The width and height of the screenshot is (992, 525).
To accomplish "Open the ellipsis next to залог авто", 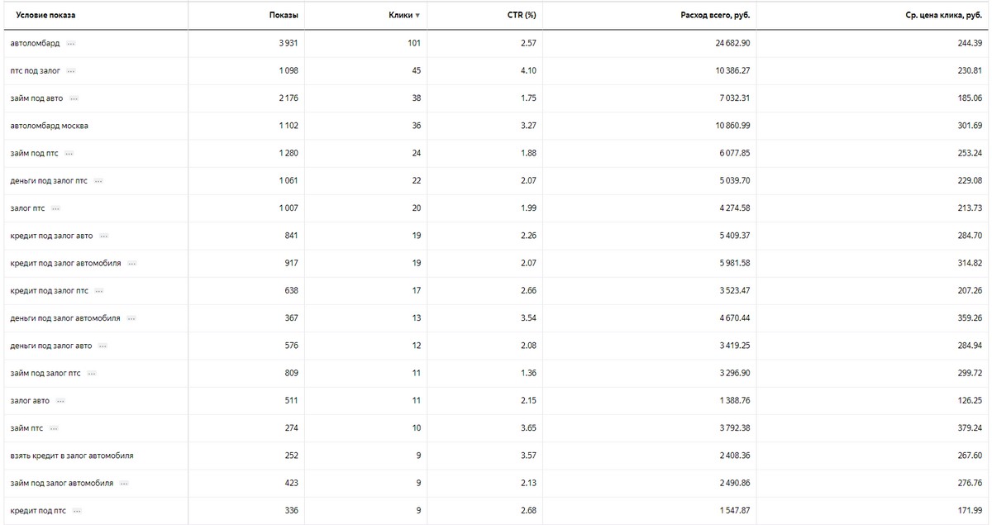I will tap(60, 401).
